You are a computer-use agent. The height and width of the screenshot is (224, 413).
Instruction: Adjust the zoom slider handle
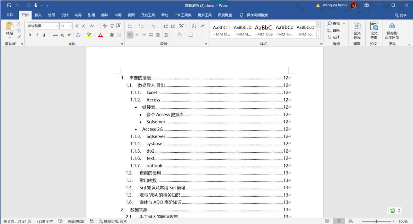[376, 221]
